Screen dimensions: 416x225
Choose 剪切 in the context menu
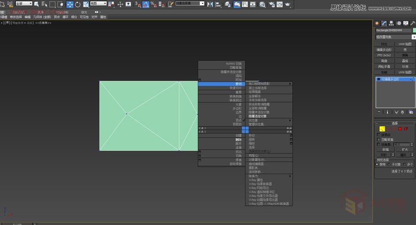coord(238,84)
